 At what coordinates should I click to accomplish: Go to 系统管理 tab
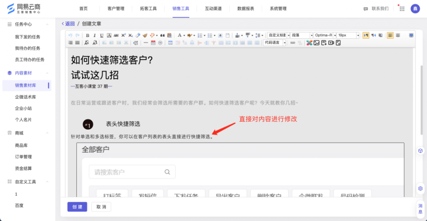point(278,9)
